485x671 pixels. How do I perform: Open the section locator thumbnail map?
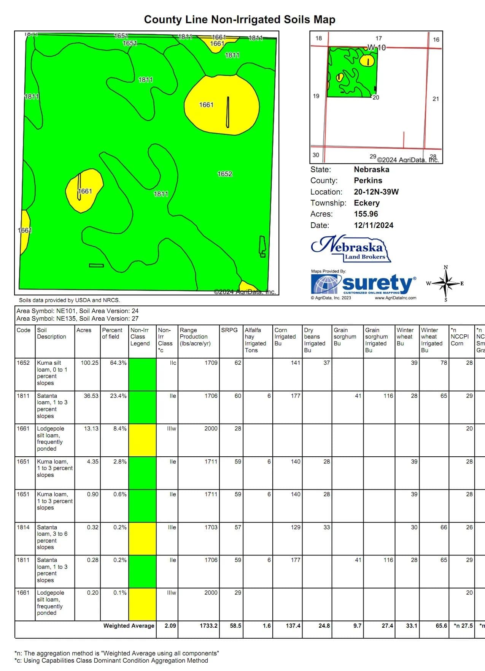click(x=376, y=97)
